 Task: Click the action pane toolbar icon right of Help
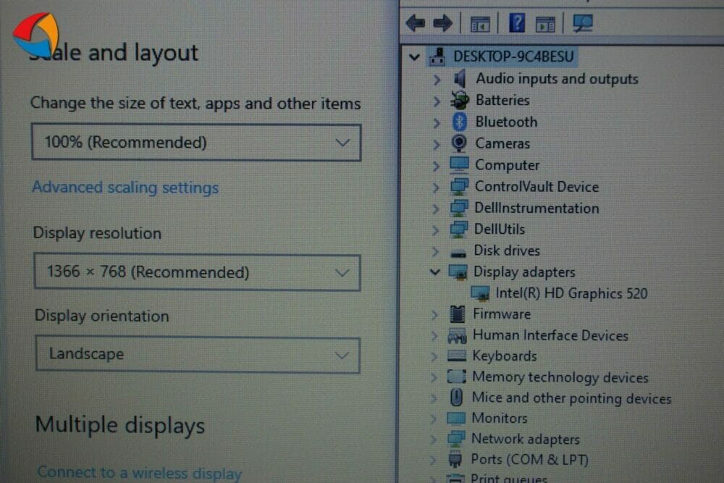(545, 24)
